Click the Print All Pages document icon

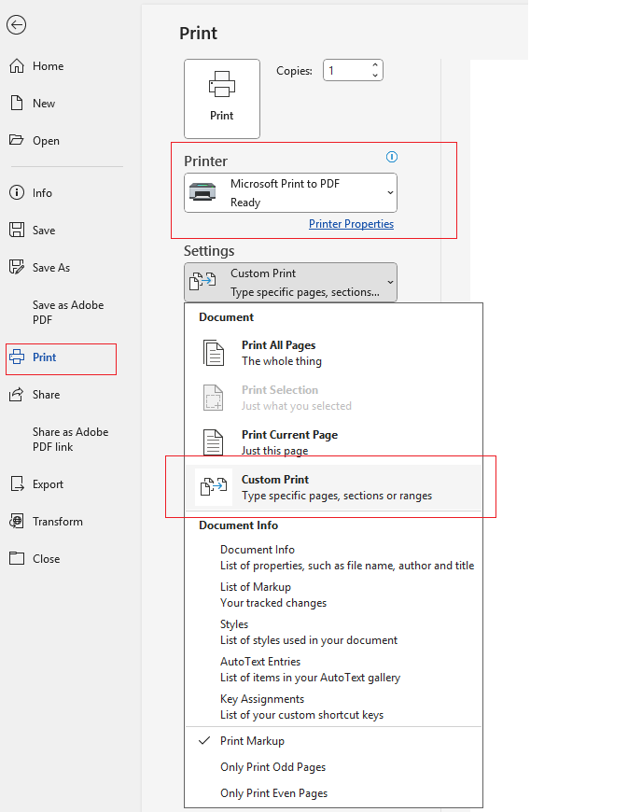pos(214,353)
